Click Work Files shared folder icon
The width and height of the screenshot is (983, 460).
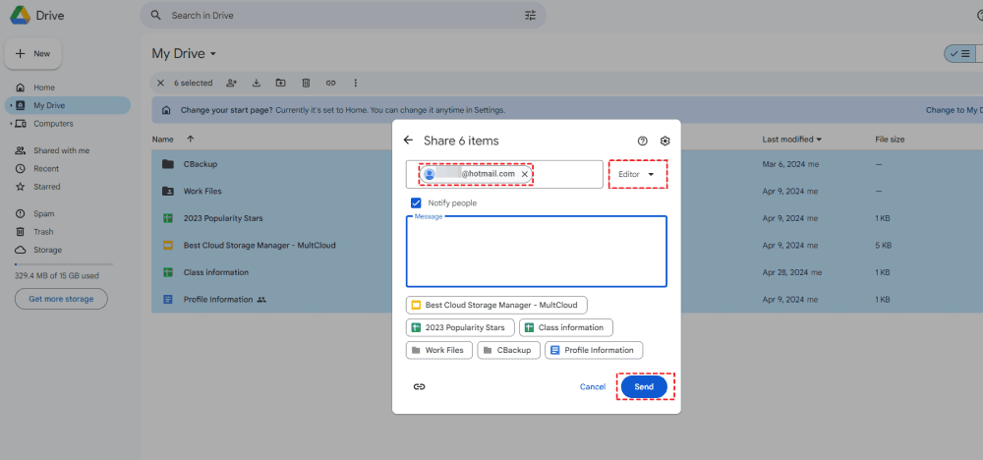pyautogui.click(x=167, y=191)
